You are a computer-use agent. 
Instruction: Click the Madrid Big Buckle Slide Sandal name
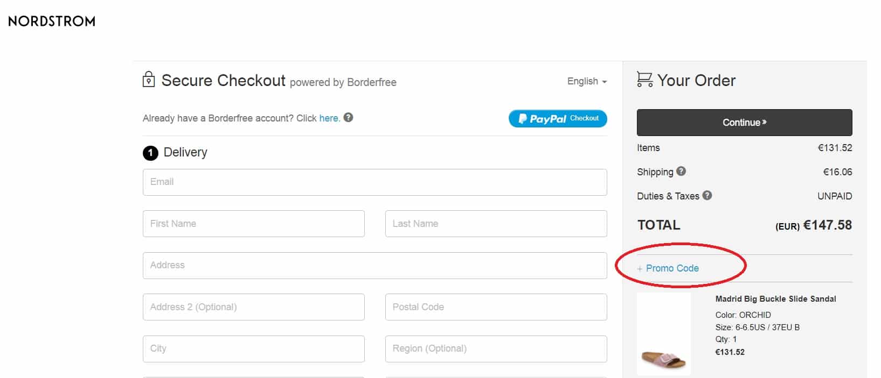click(776, 298)
